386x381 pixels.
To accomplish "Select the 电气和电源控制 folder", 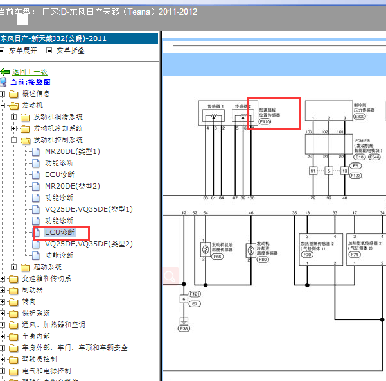I will click(x=46, y=371).
